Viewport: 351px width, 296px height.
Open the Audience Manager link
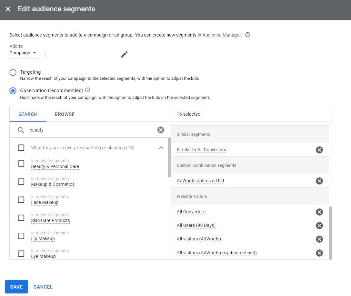click(222, 35)
